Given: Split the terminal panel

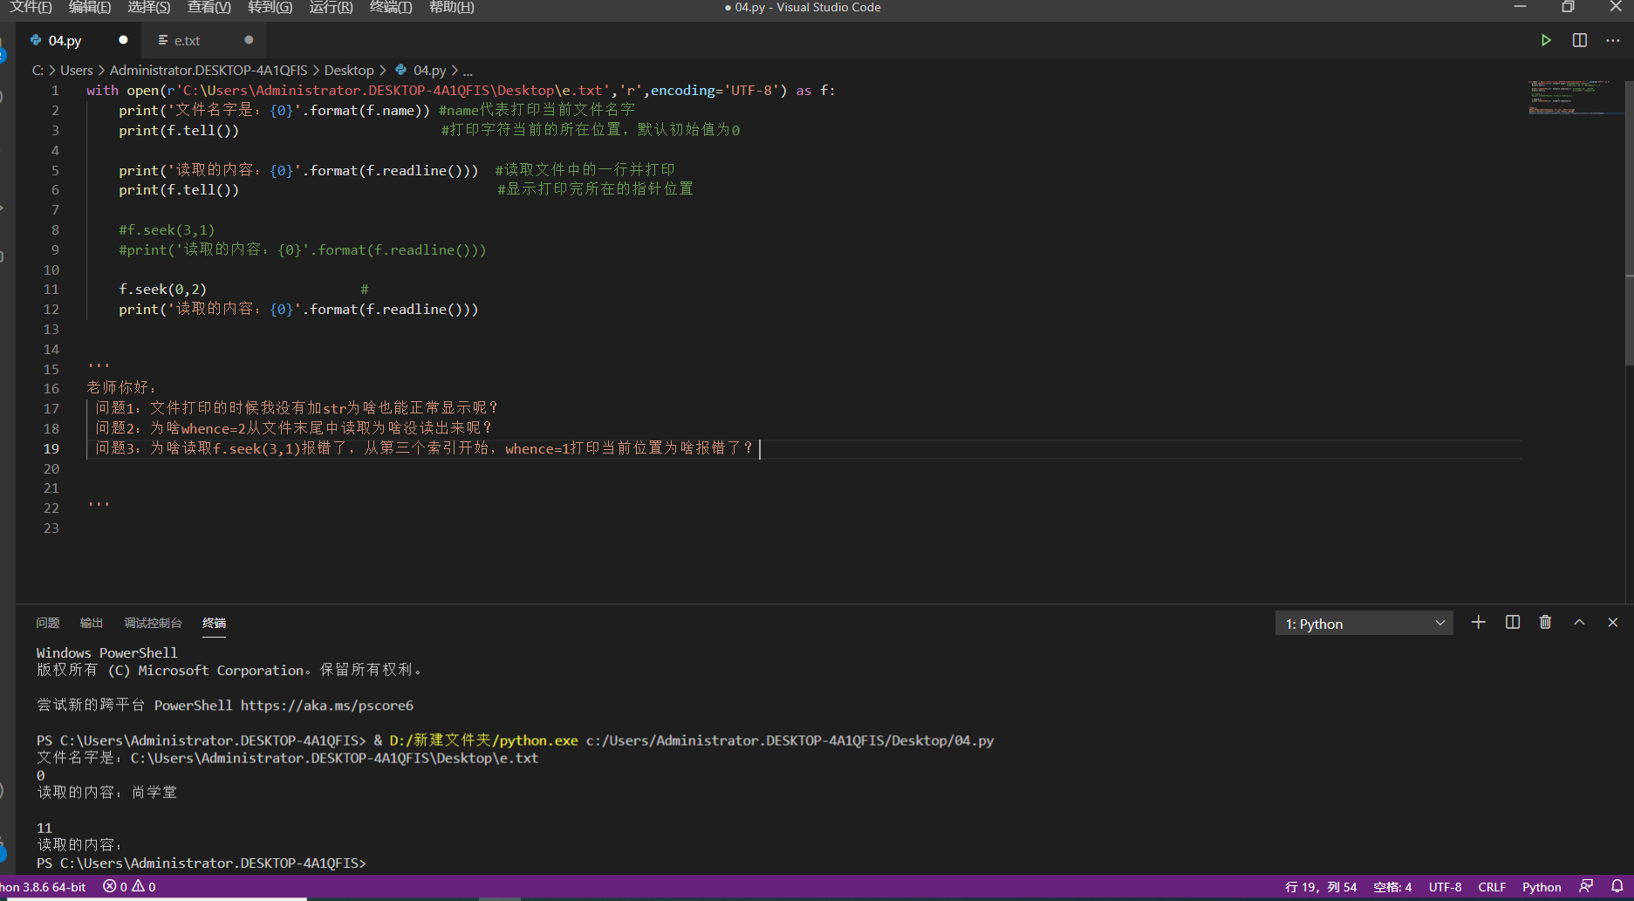Looking at the screenshot, I should [x=1513, y=622].
